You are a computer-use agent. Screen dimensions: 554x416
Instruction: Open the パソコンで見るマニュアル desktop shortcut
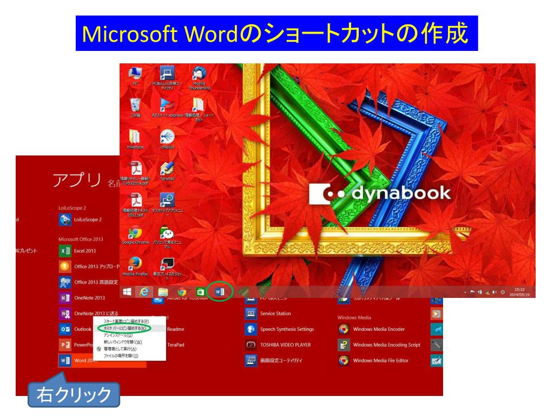tap(167, 237)
